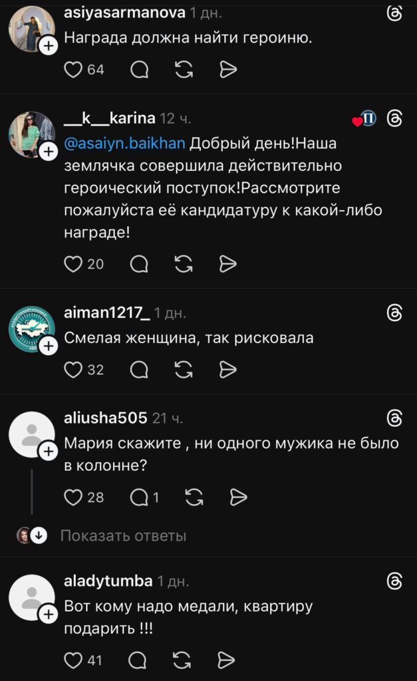Follow aliusha505 using avatar plus badge
The height and width of the screenshot is (681, 417).
click(49, 452)
